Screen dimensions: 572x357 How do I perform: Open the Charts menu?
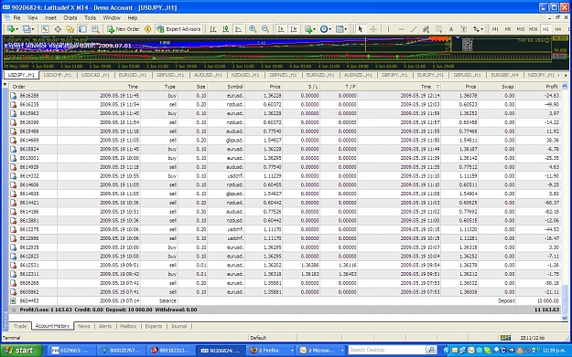pyautogui.click(x=70, y=18)
